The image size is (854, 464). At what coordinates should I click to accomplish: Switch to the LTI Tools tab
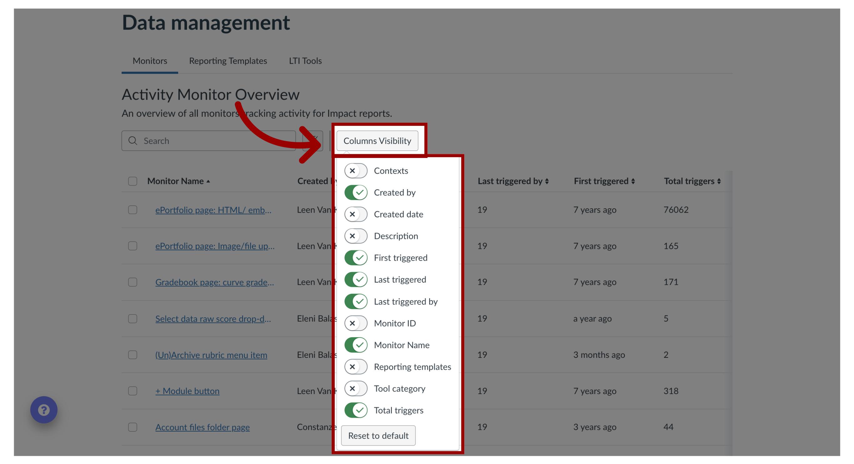click(305, 61)
